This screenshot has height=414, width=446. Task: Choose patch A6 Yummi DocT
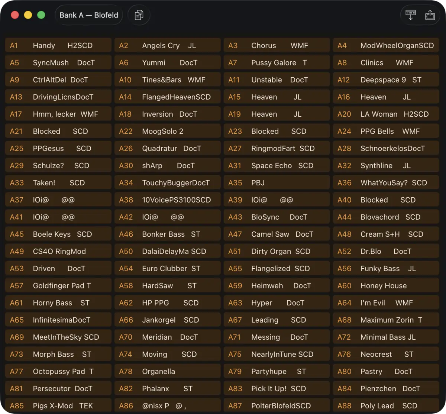click(x=168, y=62)
